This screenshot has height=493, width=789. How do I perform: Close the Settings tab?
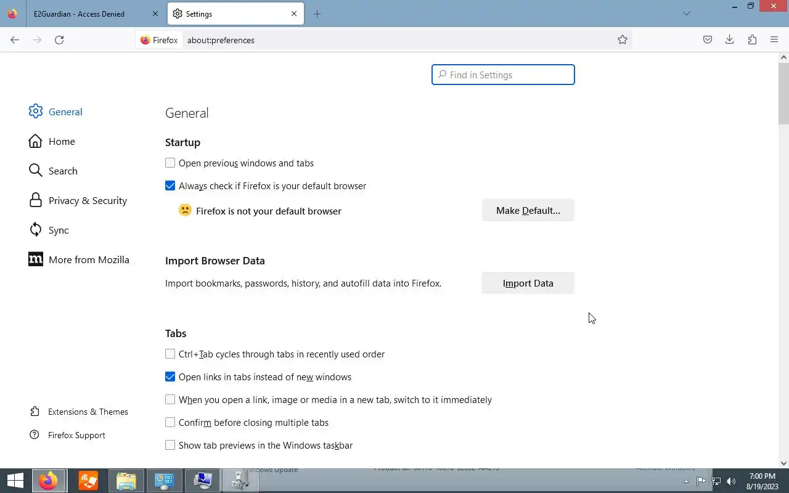294,14
